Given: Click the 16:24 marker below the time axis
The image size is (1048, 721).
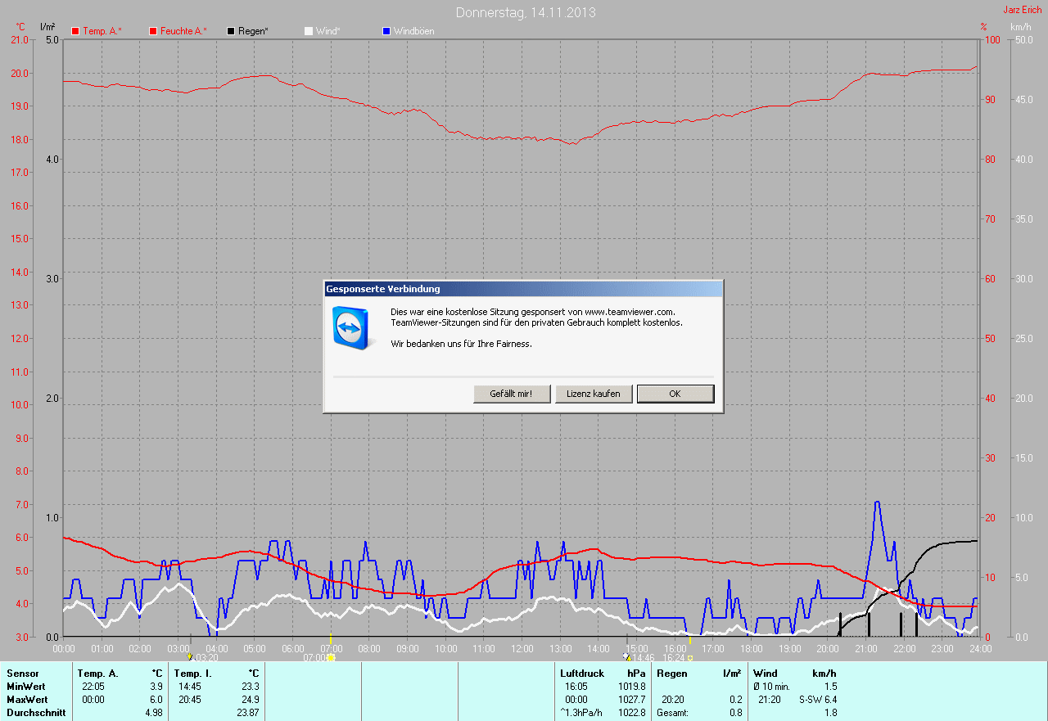Looking at the screenshot, I should coord(675,657).
